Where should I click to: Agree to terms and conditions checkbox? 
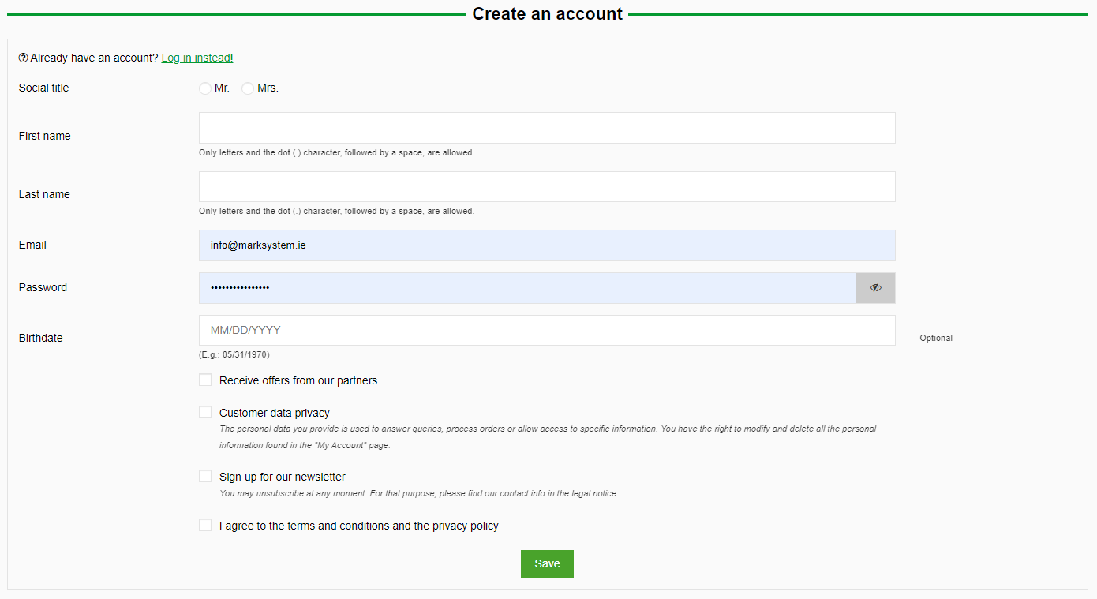[x=205, y=525]
